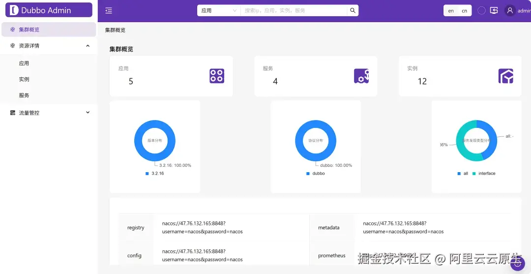531x274 pixels.
Task: Open the search type dropdown 应用
Action: click(219, 10)
